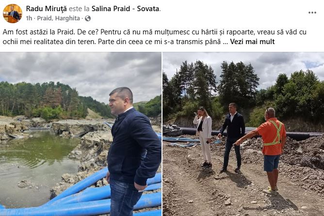Open the three-dot post options menu
Screen dimensions: 324x216
[x=312, y=13]
